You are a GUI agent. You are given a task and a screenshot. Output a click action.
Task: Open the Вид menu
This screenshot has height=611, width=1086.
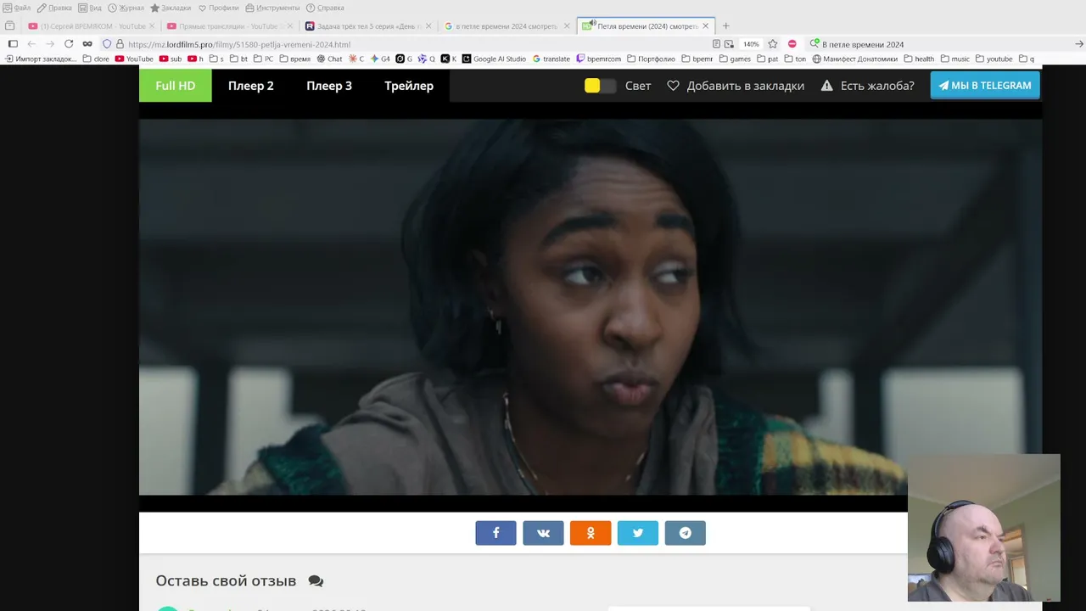[x=90, y=8]
